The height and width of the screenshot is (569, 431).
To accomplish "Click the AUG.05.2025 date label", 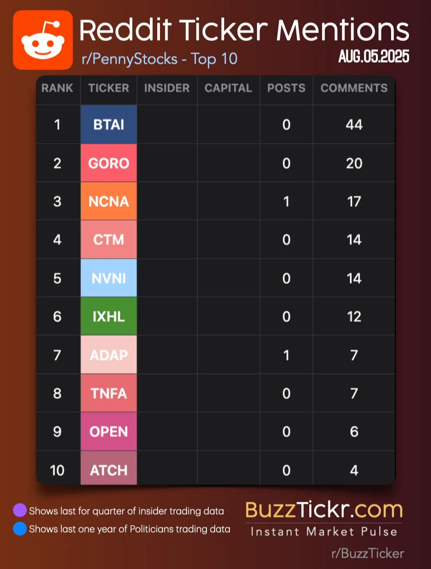I will (374, 56).
